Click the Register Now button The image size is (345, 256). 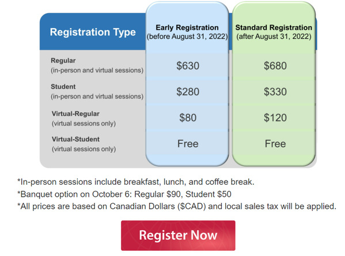coord(178,235)
